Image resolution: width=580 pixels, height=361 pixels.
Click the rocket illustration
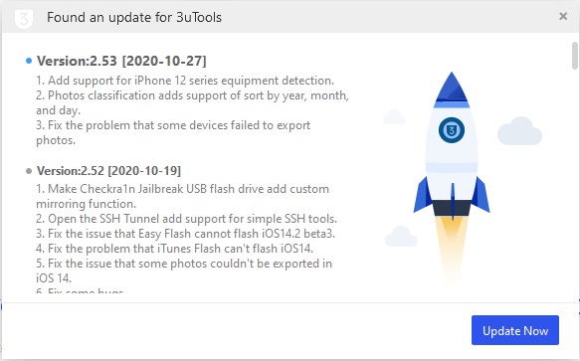[x=452, y=174]
